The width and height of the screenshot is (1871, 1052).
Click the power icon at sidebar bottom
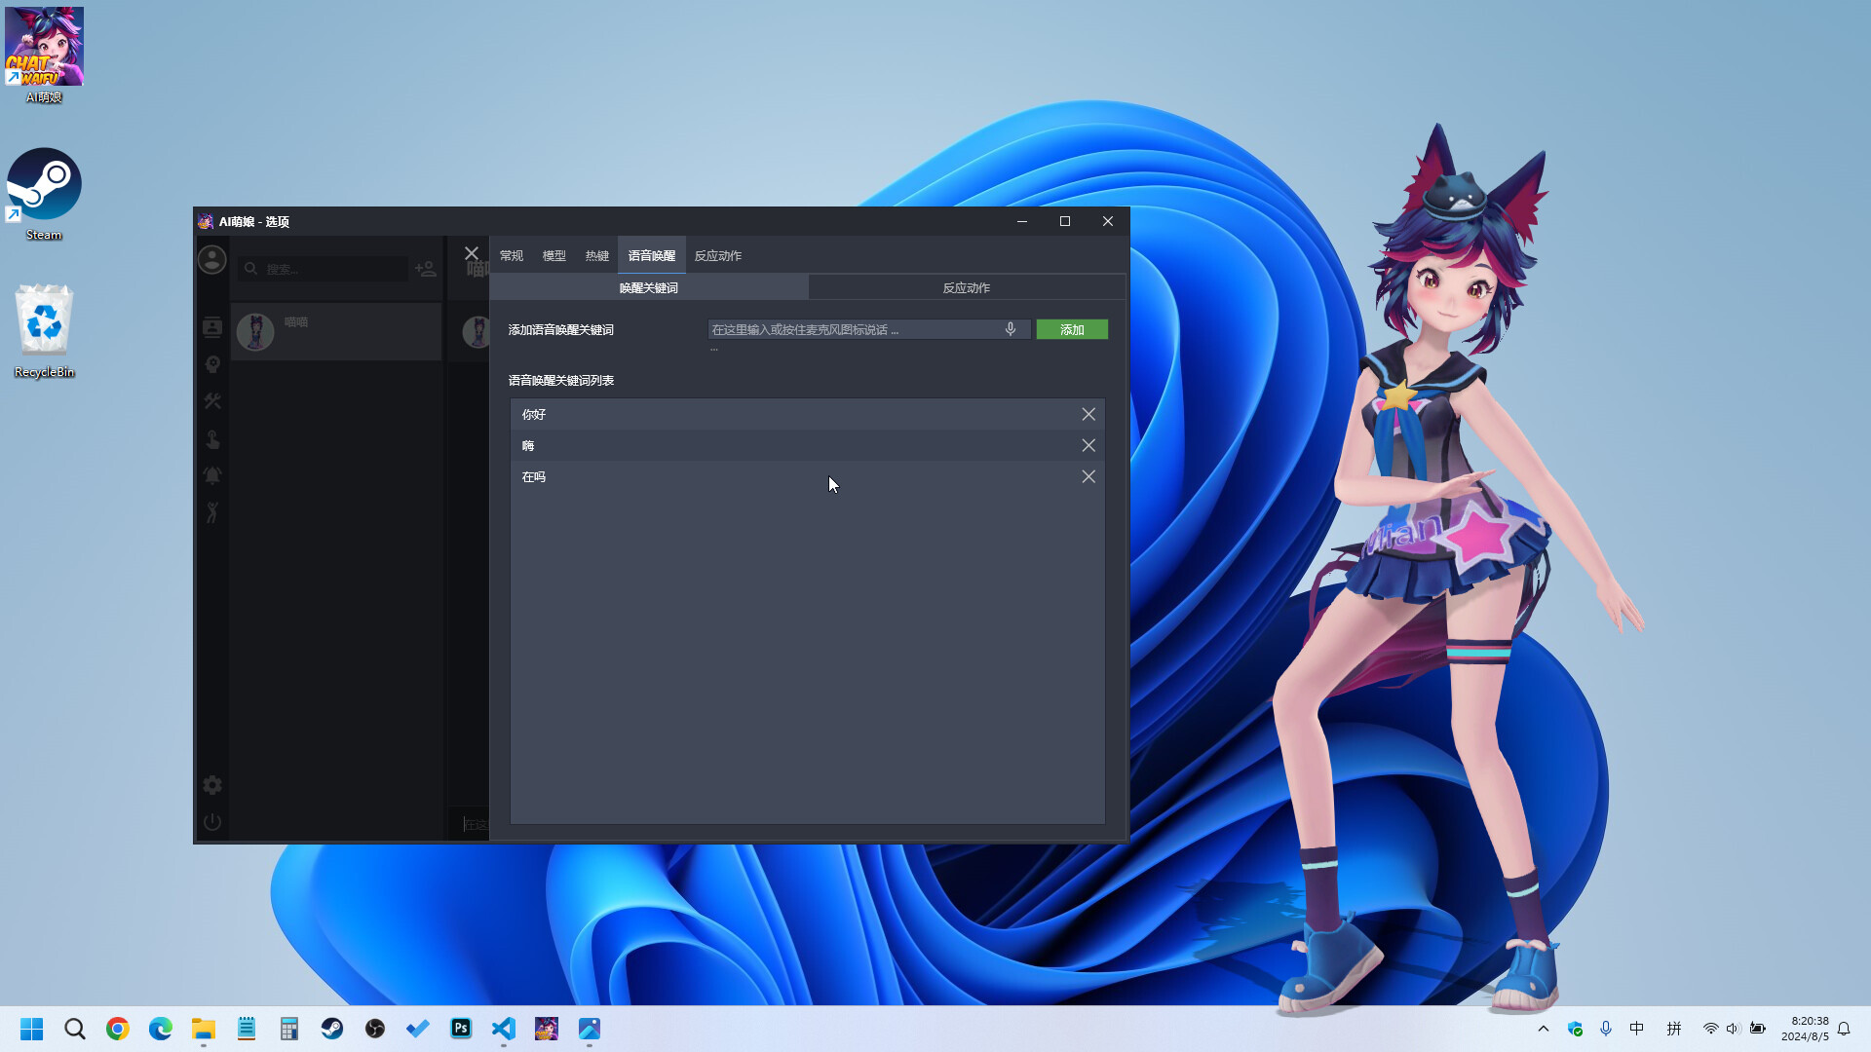211,821
